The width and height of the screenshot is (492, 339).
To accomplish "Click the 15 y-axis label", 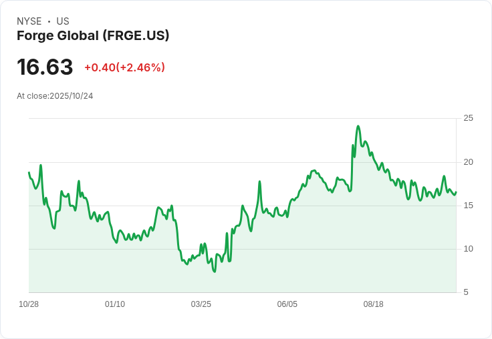I will pos(469,206).
